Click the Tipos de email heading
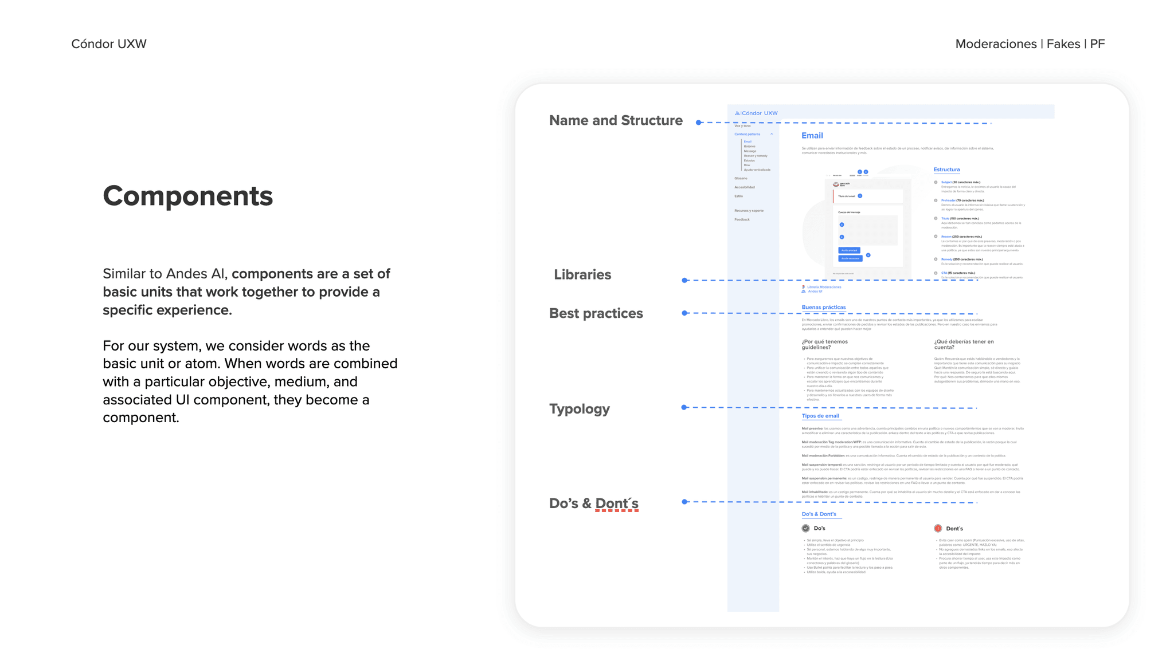This screenshot has height=657, width=1174. tap(820, 416)
